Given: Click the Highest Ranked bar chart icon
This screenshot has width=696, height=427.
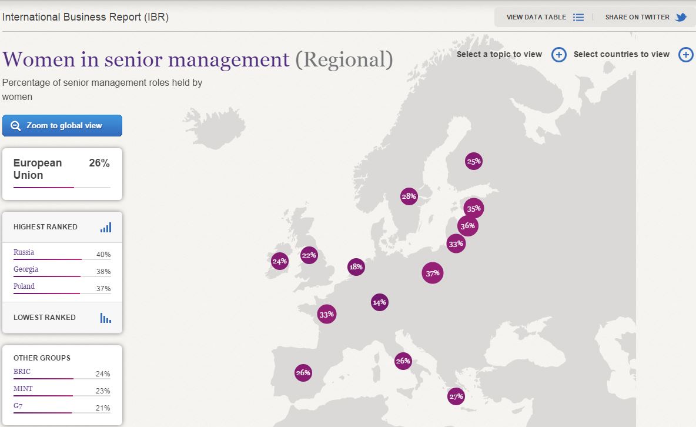Looking at the screenshot, I should (x=105, y=227).
